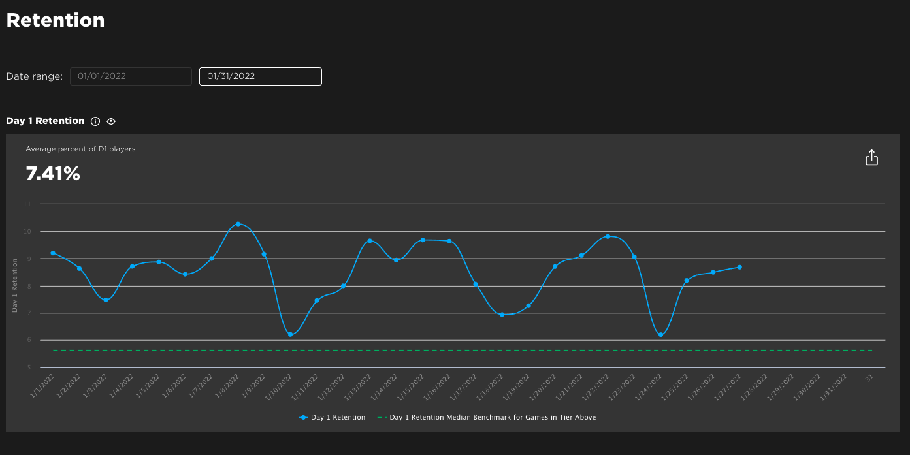The height and width of the screenshot is (455, 910).
Task: Open the end date field showing 01/31/2022
Action: coord(260,76)
